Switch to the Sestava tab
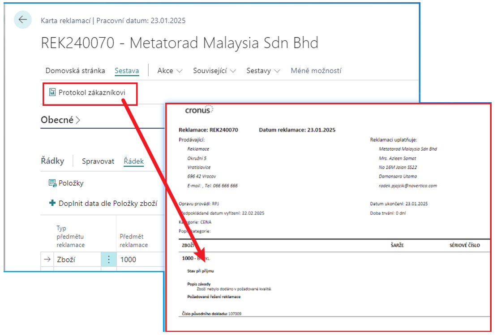Image resolution: width=497 pixels, height=335 pixels. 127,70
